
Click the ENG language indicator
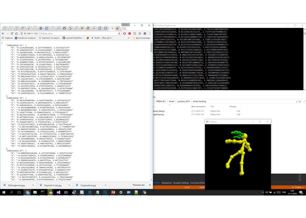(x=284, y=192)
